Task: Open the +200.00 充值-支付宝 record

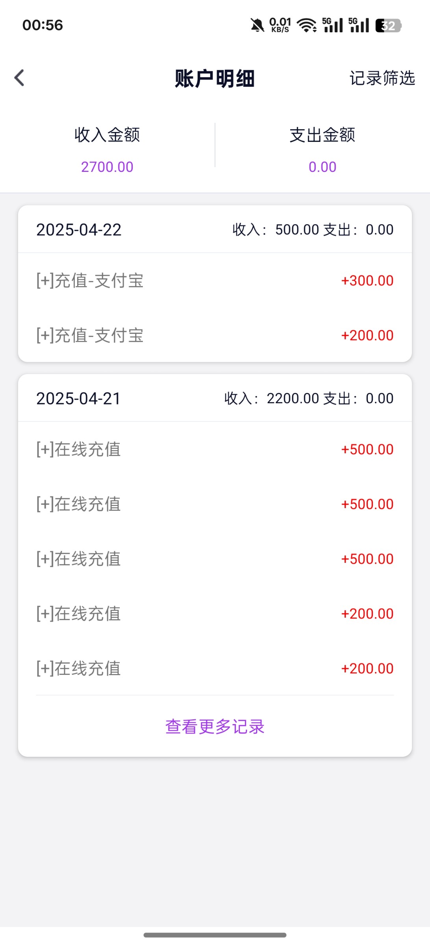Action: [215, 335]
